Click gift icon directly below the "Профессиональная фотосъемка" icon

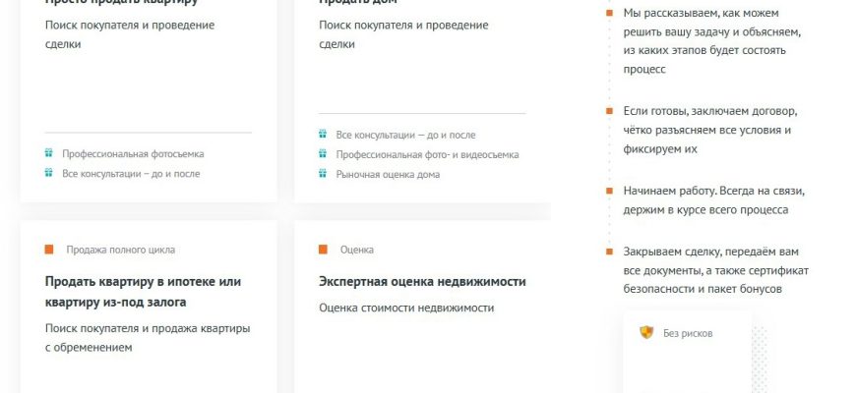48,173
